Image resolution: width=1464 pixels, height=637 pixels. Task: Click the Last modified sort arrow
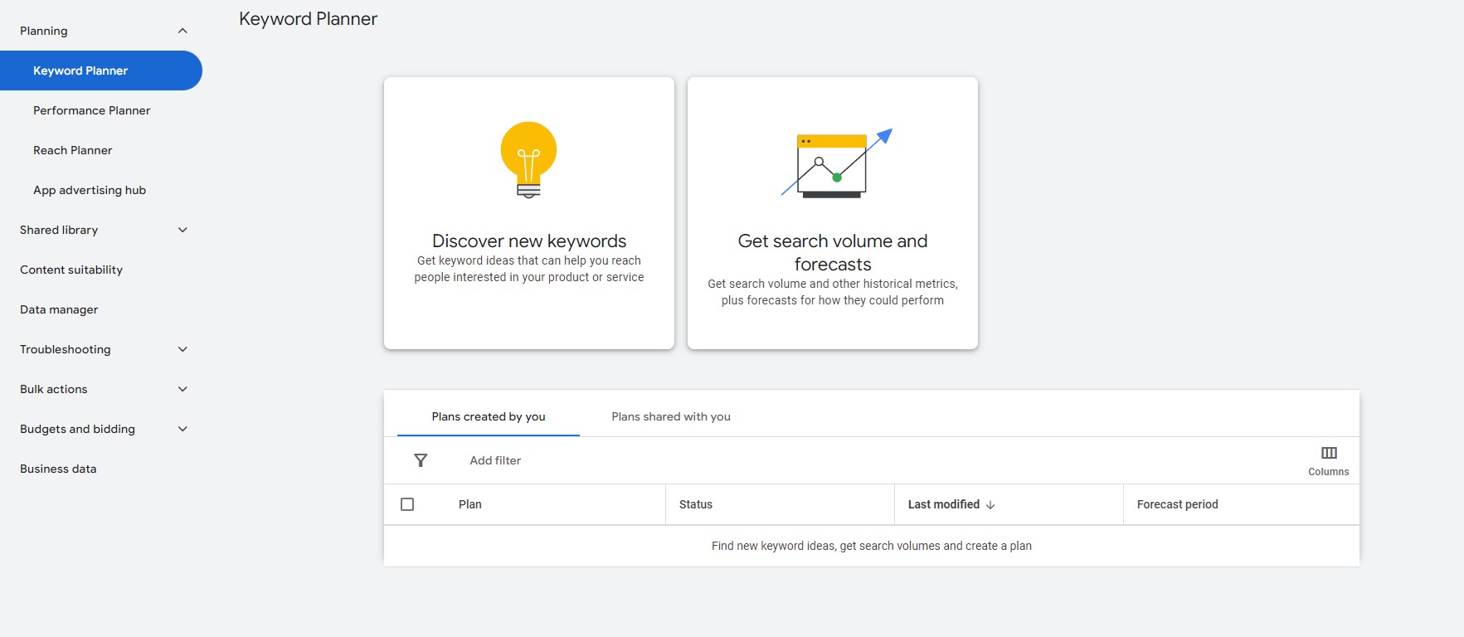tap(990, 504)
